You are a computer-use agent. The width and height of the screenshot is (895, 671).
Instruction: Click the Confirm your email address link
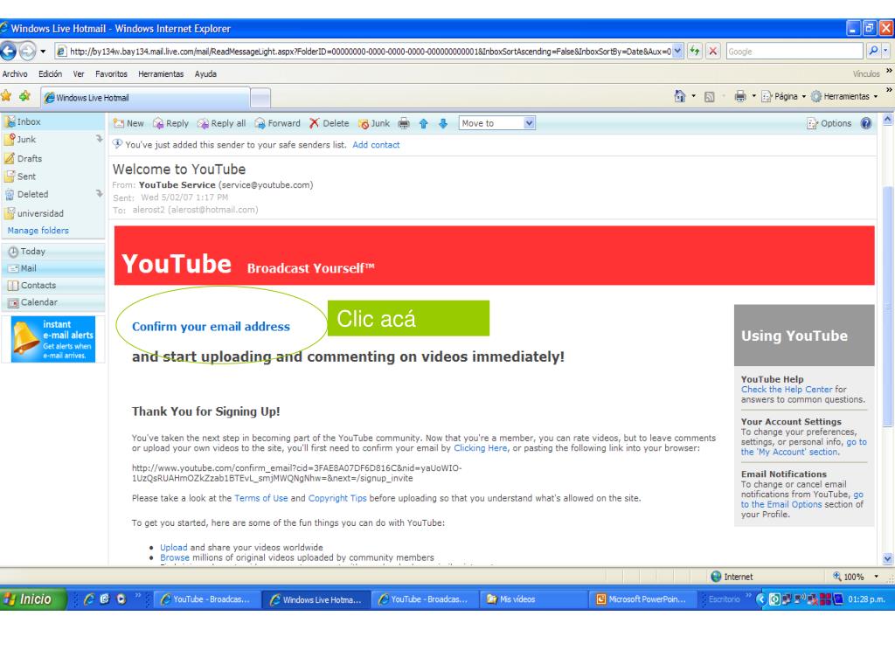212,327
